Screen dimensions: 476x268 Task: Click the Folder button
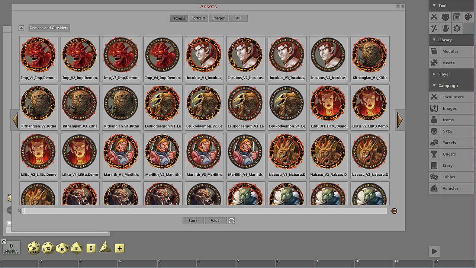pyautogui.click(x=216, y=221)
